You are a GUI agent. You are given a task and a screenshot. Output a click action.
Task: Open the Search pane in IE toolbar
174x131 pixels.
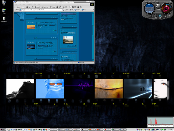[x=37, y=7]
